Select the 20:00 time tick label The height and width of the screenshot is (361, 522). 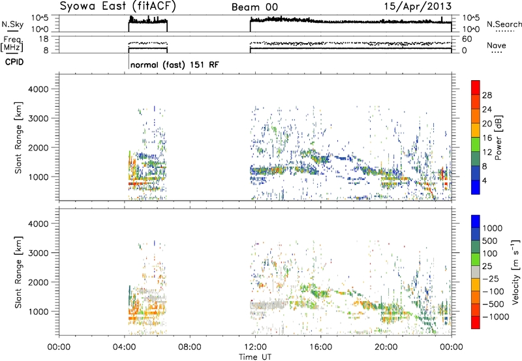(x=386, y=347)
